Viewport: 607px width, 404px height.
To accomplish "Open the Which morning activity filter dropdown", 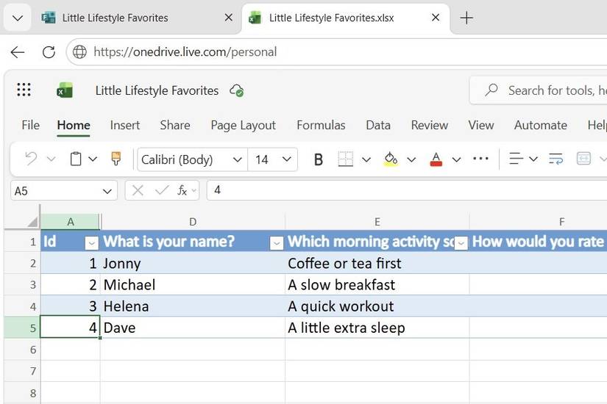I will coord(461,243).
